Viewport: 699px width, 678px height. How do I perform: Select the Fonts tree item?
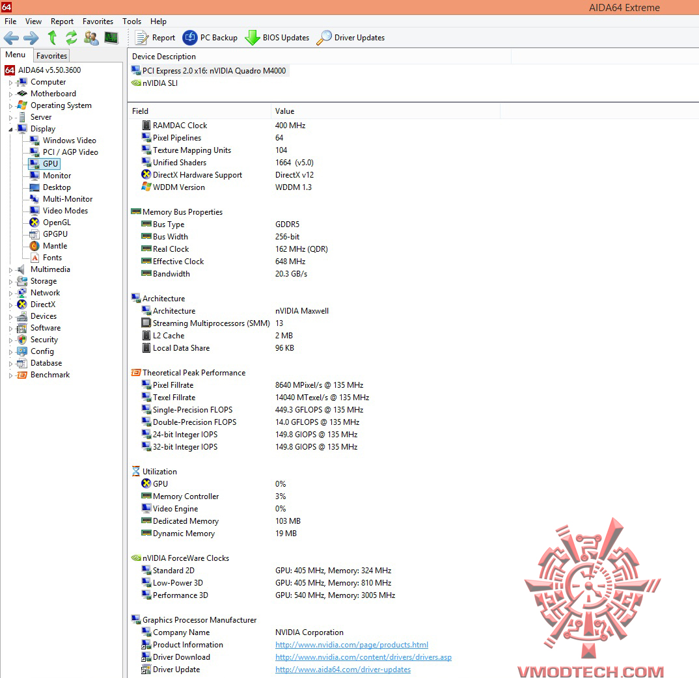[52, 258]
